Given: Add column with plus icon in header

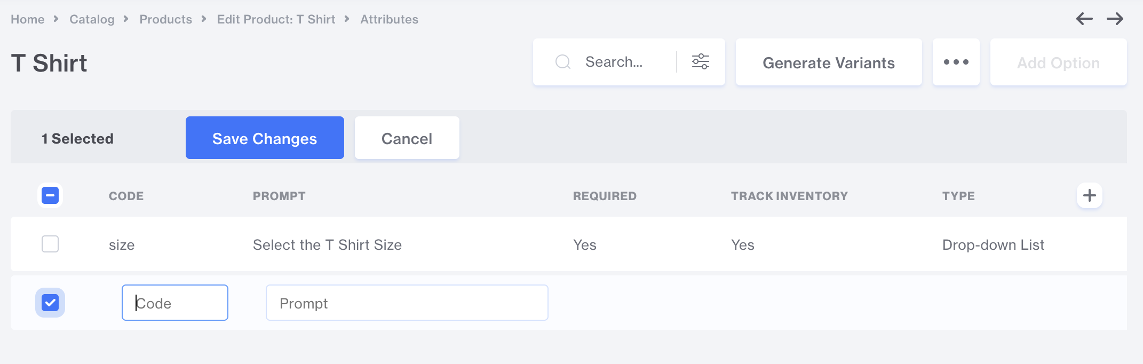Looking at the screenshot, I should [1090, 196].
